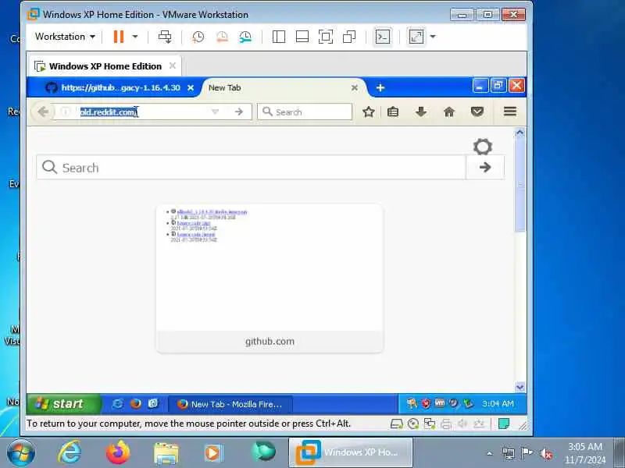Launch Internet Explorer from Windows 7 taskbar
This screenshot has height=468, width=625.
[x=70, y=453]
